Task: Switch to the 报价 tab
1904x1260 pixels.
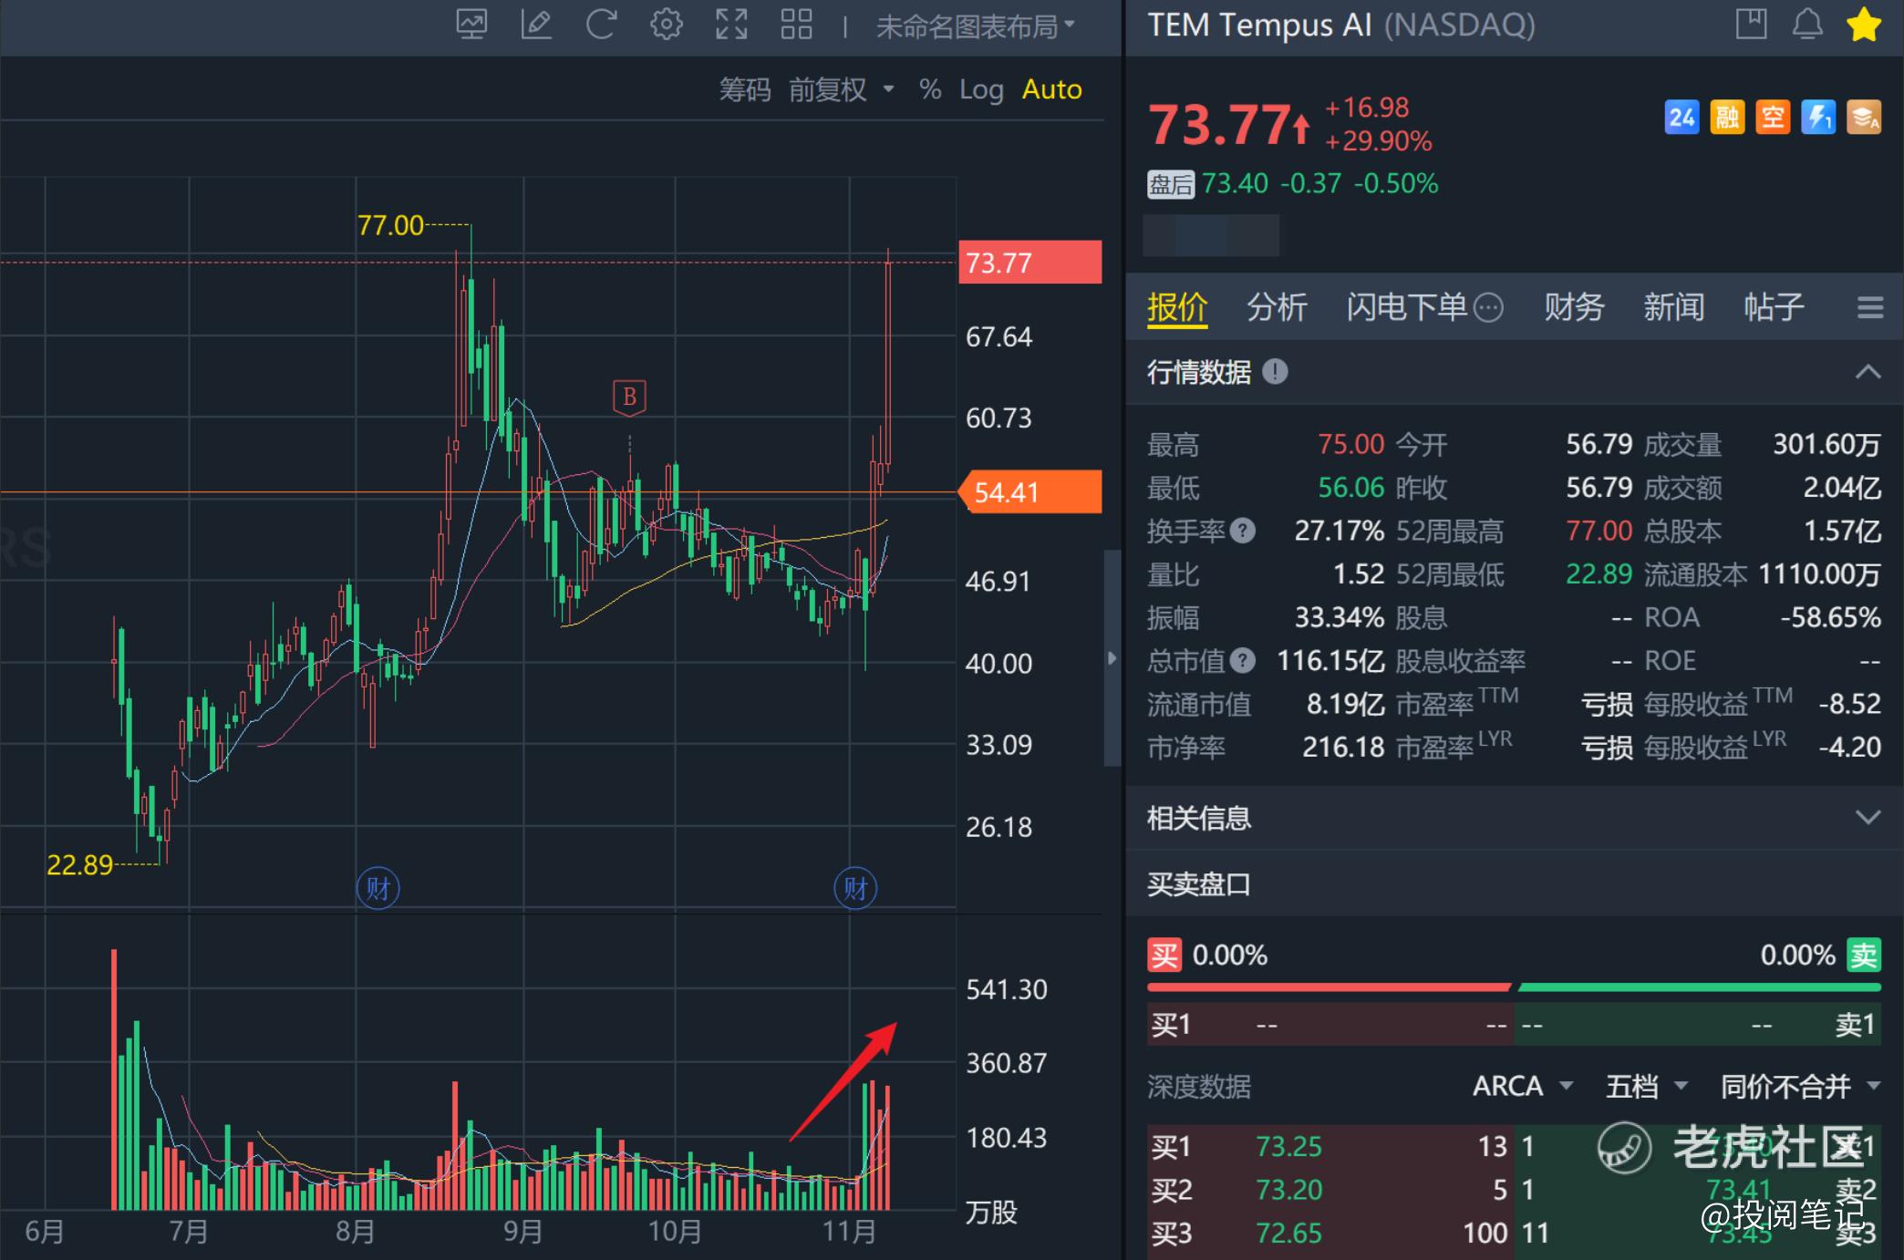Action: coord(1177,308)
